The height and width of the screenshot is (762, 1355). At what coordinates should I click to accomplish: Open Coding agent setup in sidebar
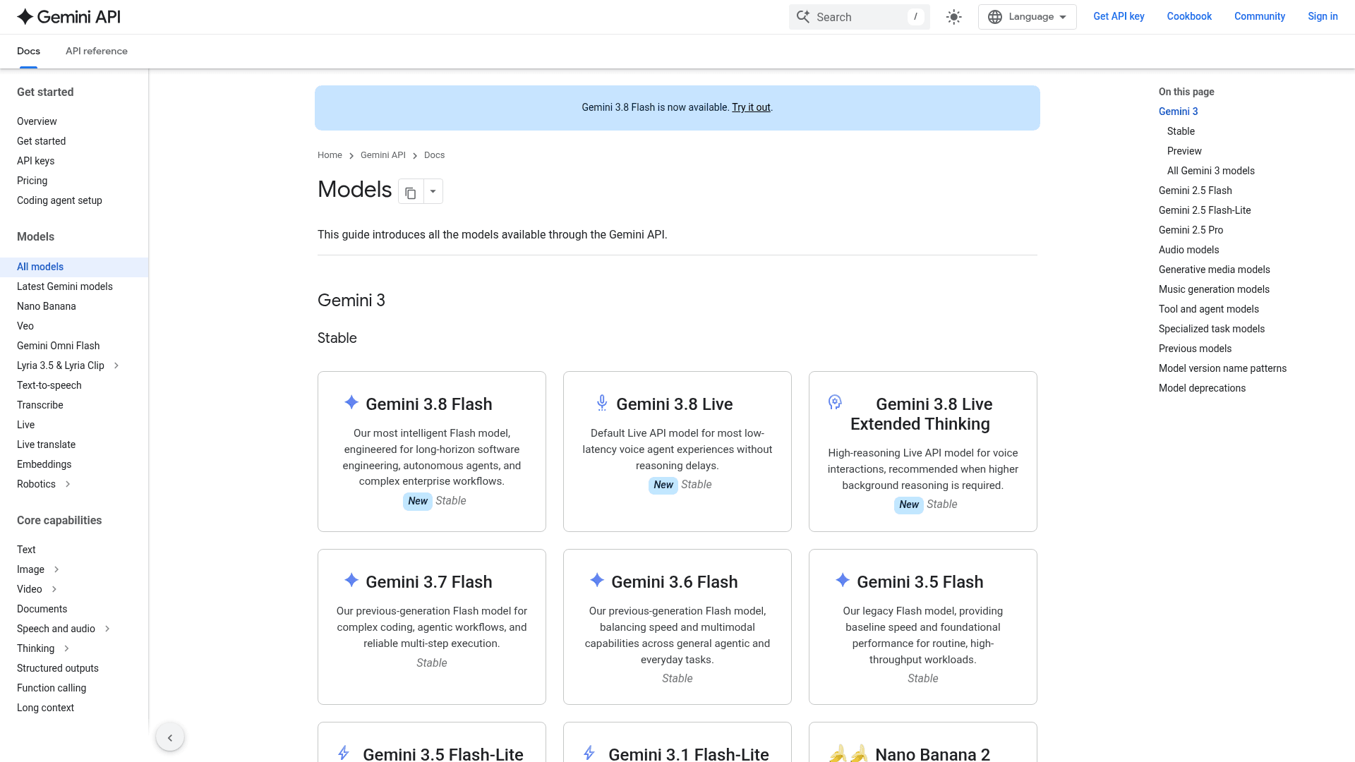(x=59, y=200)
